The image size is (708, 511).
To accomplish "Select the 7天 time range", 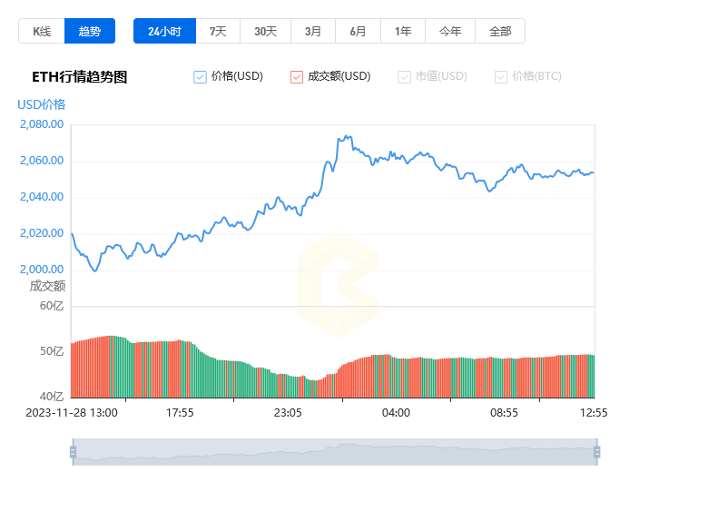I will (x=218, y=31).
